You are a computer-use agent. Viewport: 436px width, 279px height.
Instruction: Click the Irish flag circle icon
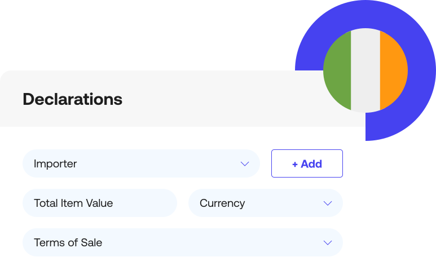[365, 70]
